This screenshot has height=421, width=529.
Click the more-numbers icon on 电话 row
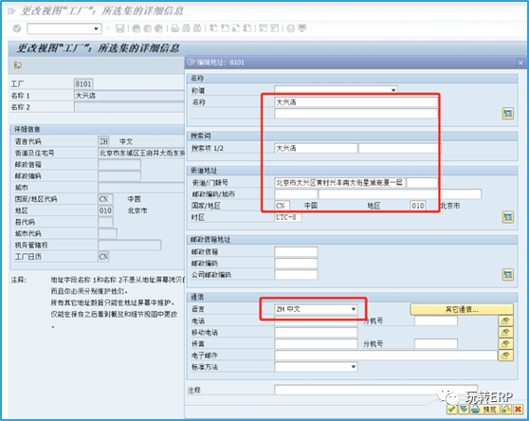505,320
